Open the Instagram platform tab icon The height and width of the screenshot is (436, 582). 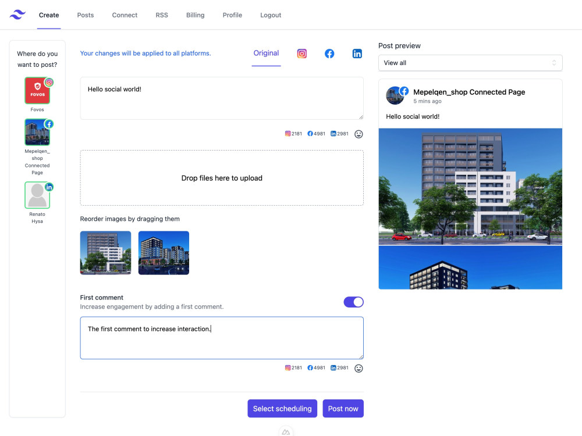click(301, 53)
